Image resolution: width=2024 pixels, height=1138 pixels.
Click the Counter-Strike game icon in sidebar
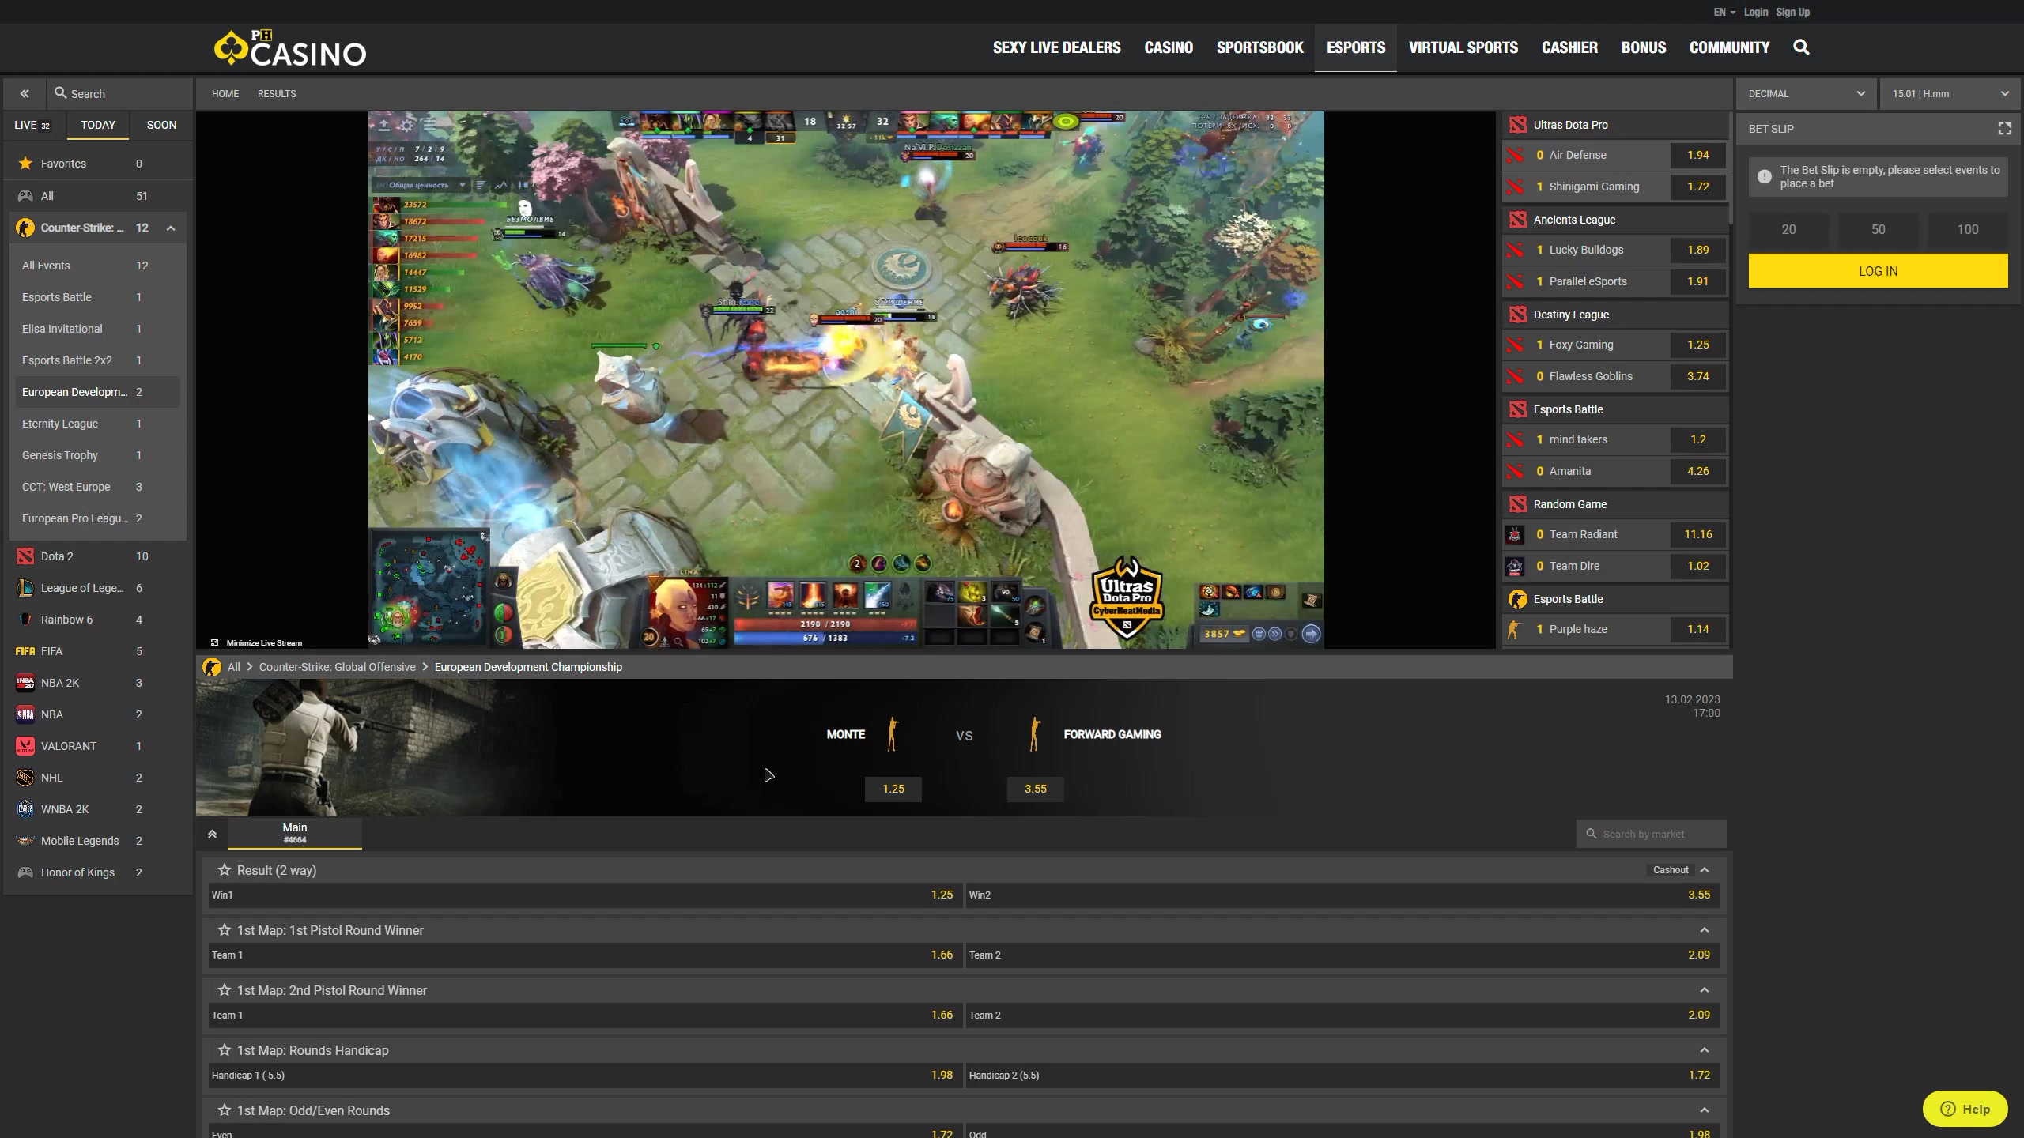(x=25, y=228)
